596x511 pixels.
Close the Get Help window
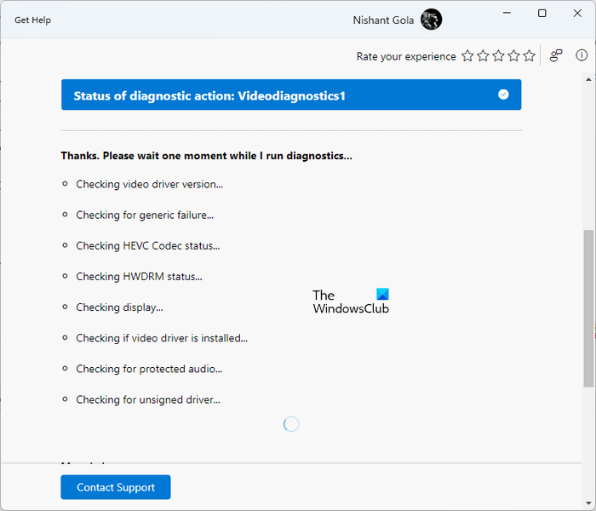click(577, 14)
